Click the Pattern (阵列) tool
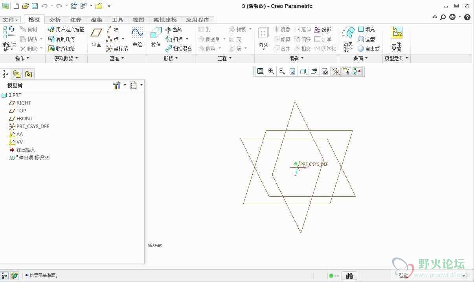The width and height of the screenshot is (474, 282). pos(263,38)
